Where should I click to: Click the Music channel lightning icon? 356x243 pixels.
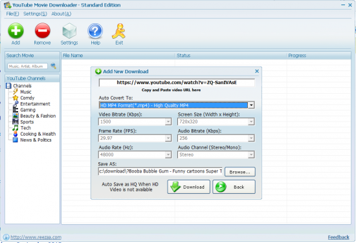[16, 92]
